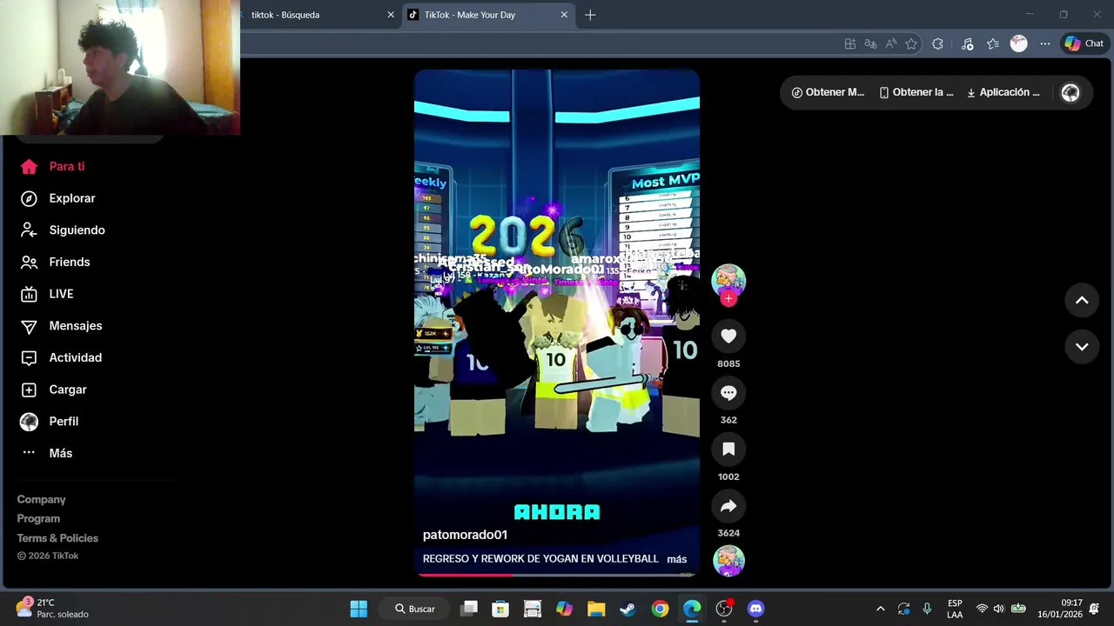Image resolution: width=1114 pixels, height=626 pixels.
Task: Click the video to pause playback
Action: [557, 322]
